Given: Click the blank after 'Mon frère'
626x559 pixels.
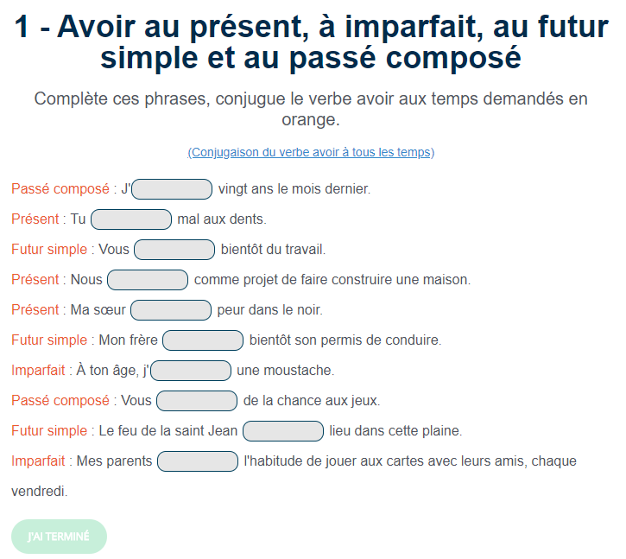Looking at the screenshot, I should click(203, 340).
